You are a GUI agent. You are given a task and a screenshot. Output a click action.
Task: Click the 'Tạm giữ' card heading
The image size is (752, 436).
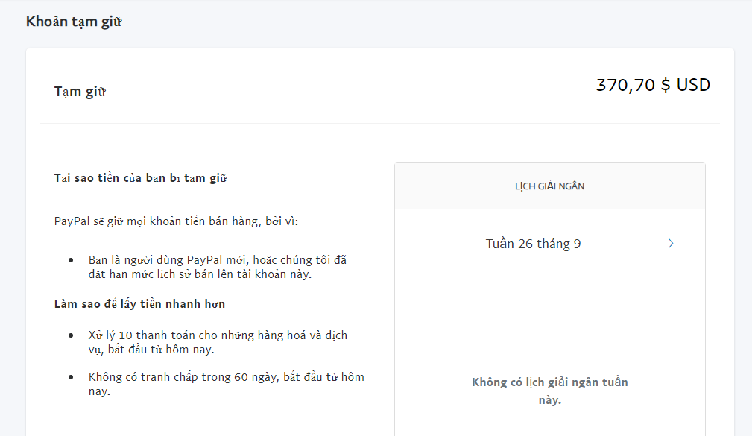click(x=80, y=91)
